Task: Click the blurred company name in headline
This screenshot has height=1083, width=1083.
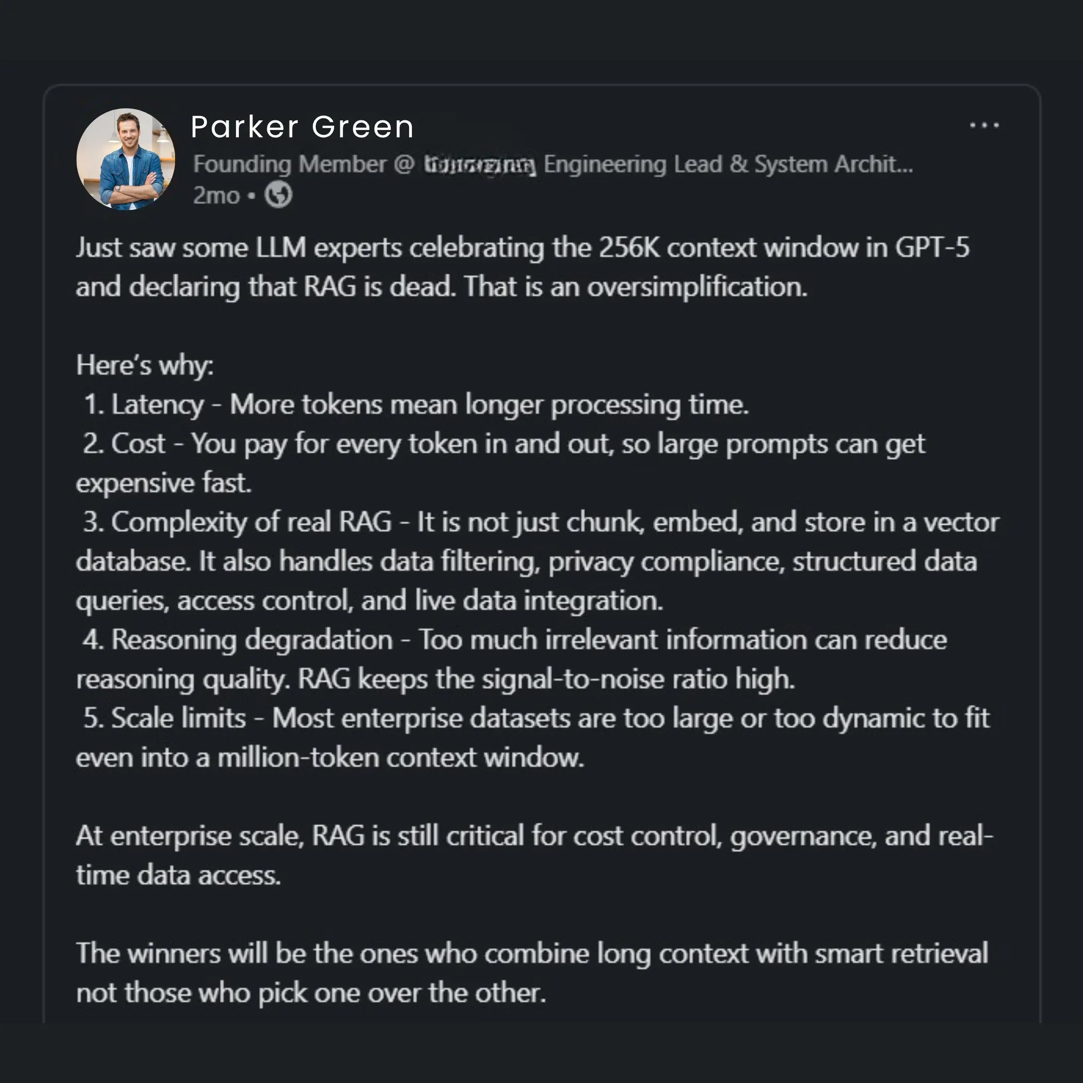Action: click(480, 165)
